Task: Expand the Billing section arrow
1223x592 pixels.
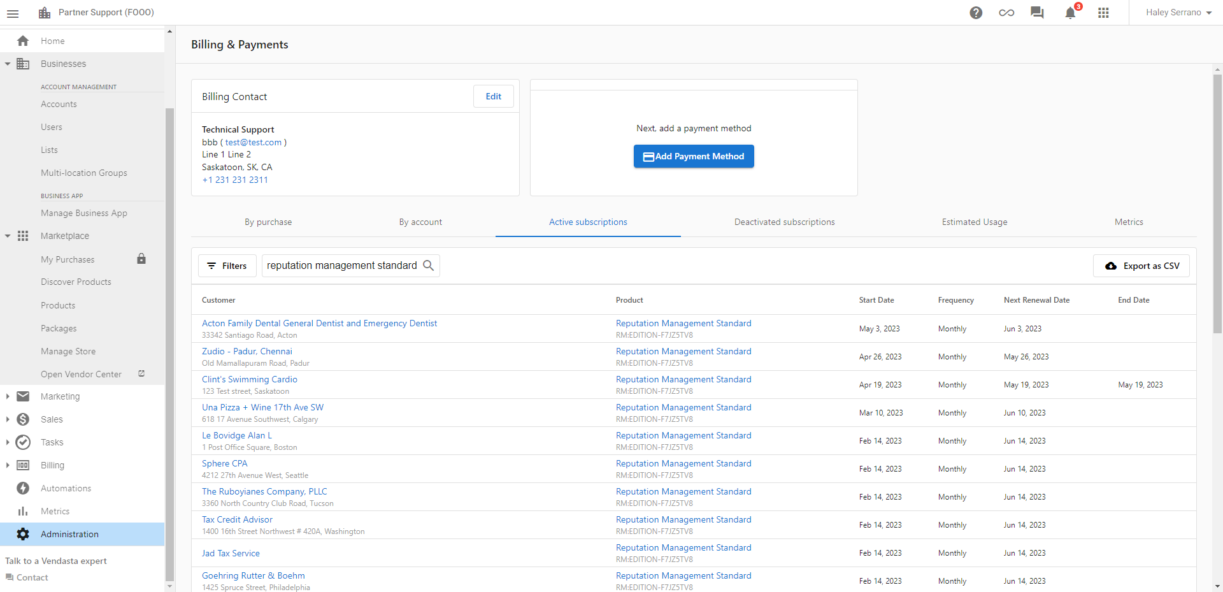Action: [8, 465]
